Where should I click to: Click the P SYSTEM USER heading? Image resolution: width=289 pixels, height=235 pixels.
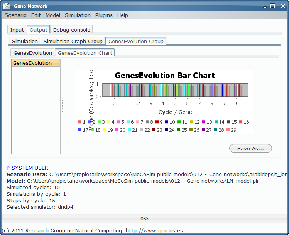coord(27,168)
